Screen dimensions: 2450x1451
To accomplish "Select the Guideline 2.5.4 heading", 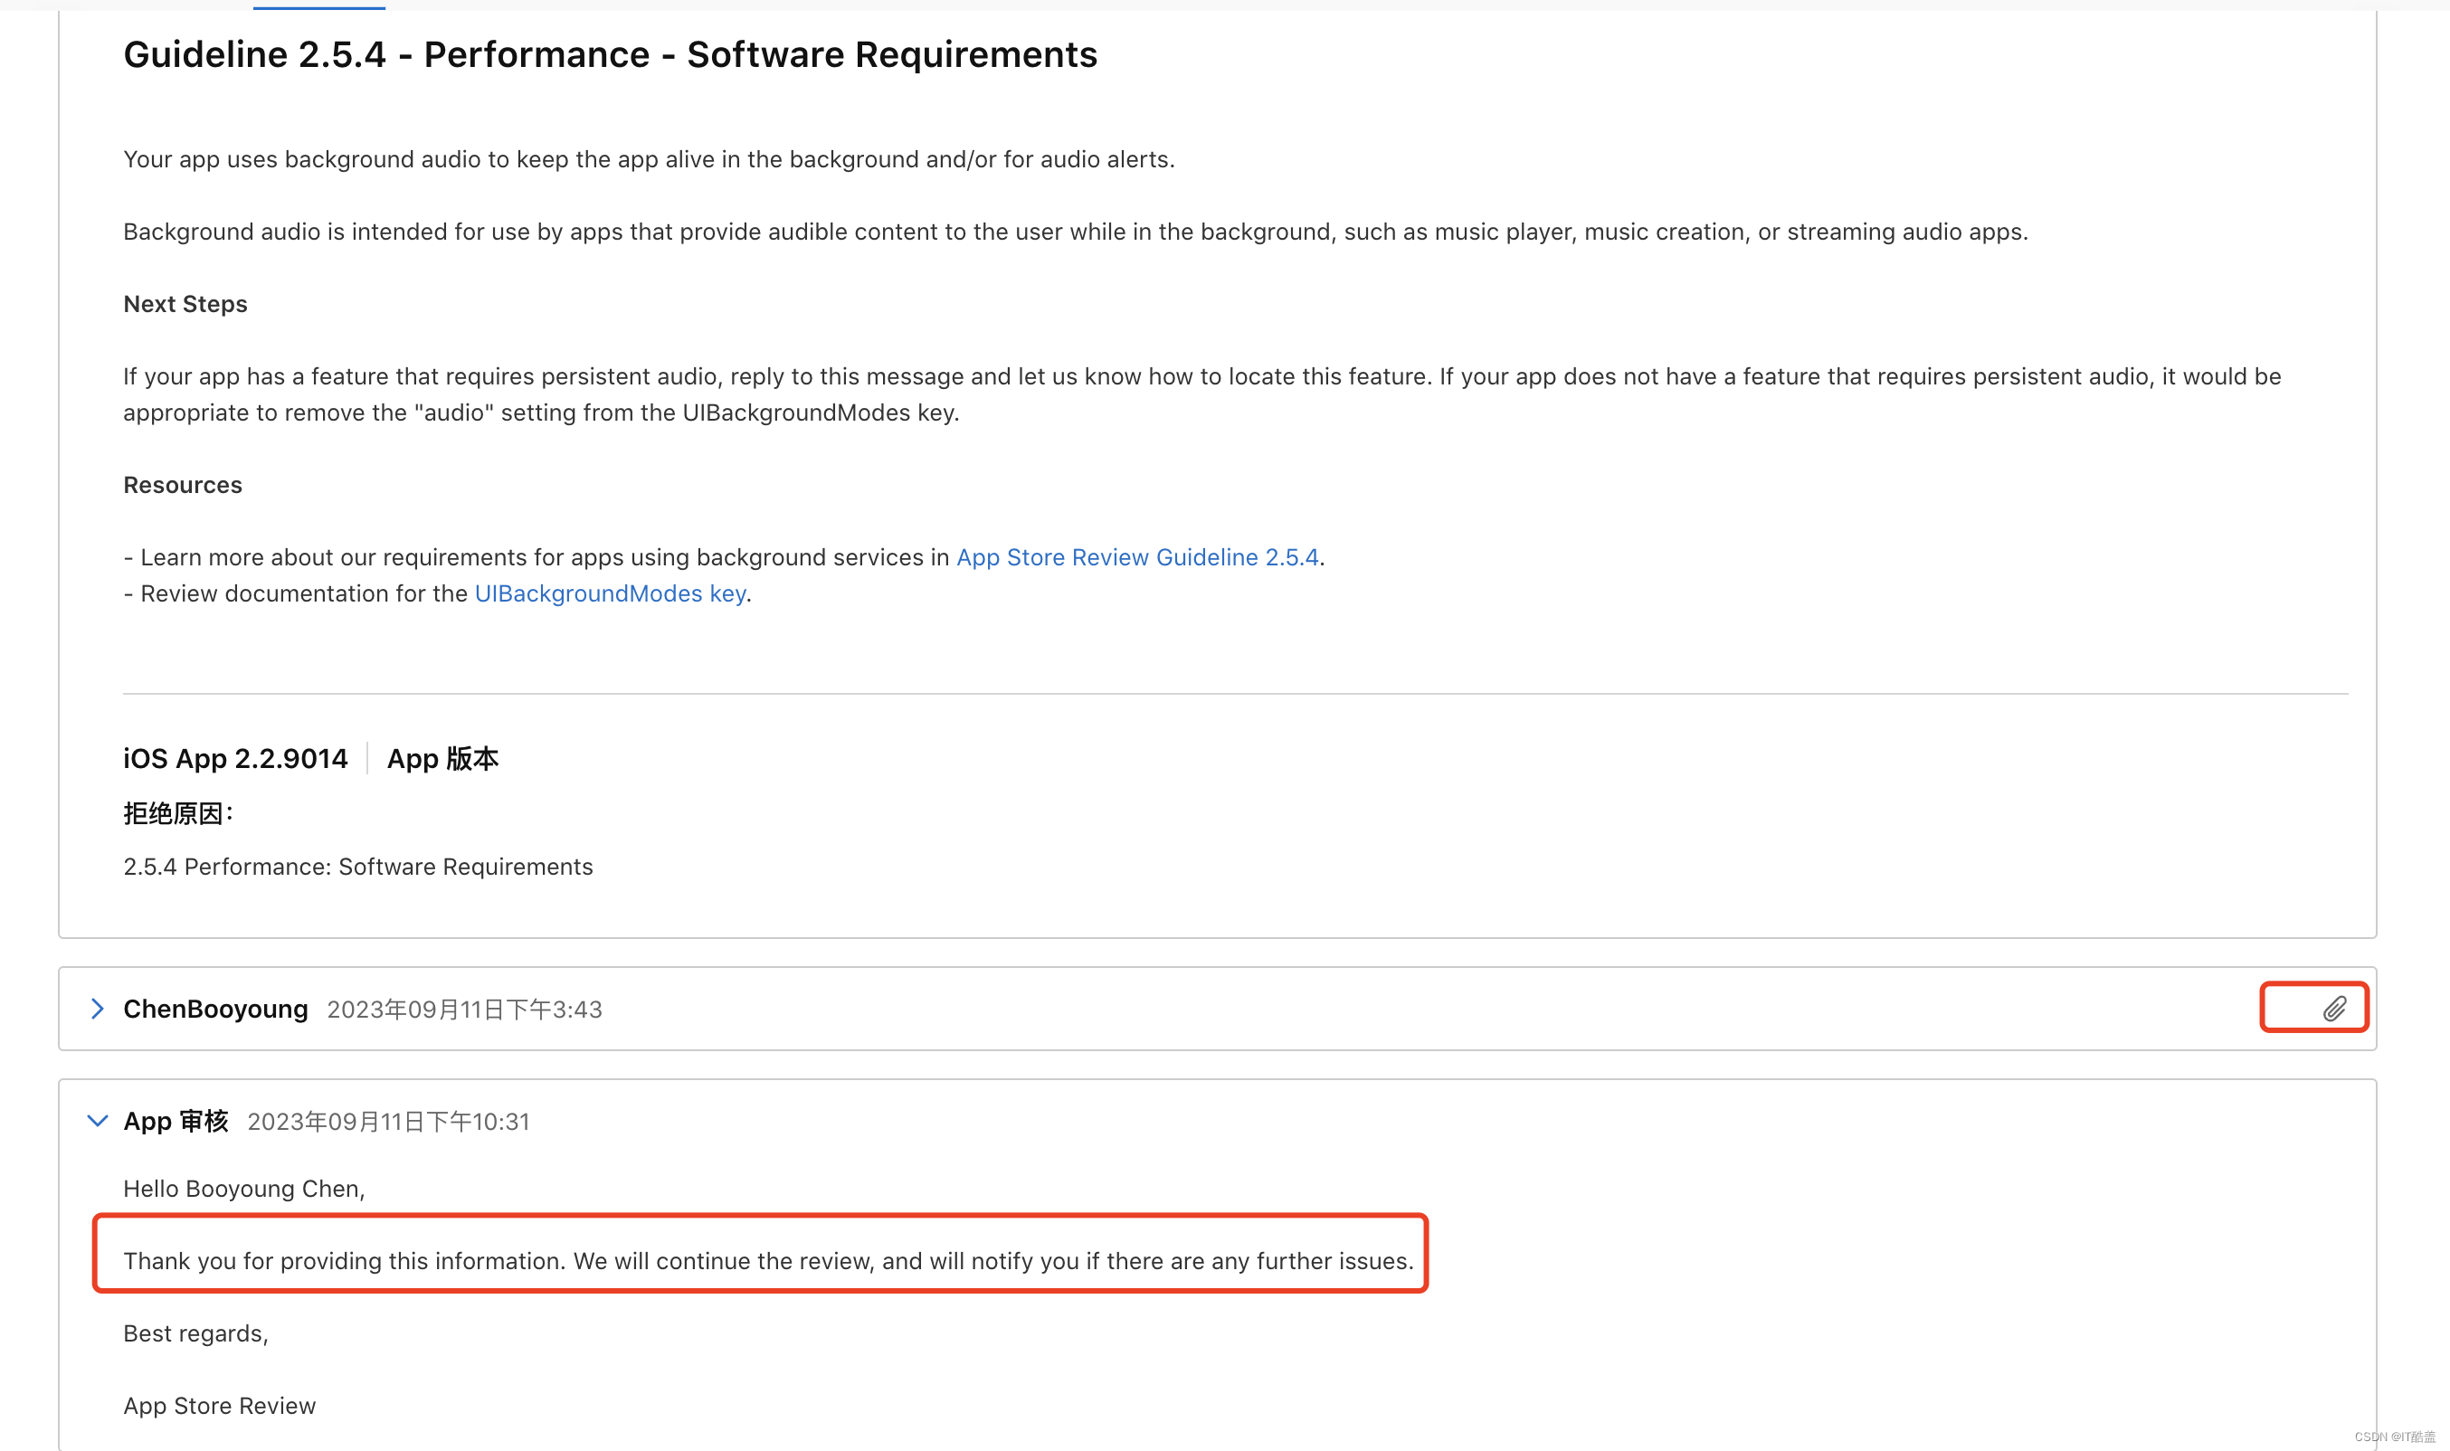I will pos(610,55).
